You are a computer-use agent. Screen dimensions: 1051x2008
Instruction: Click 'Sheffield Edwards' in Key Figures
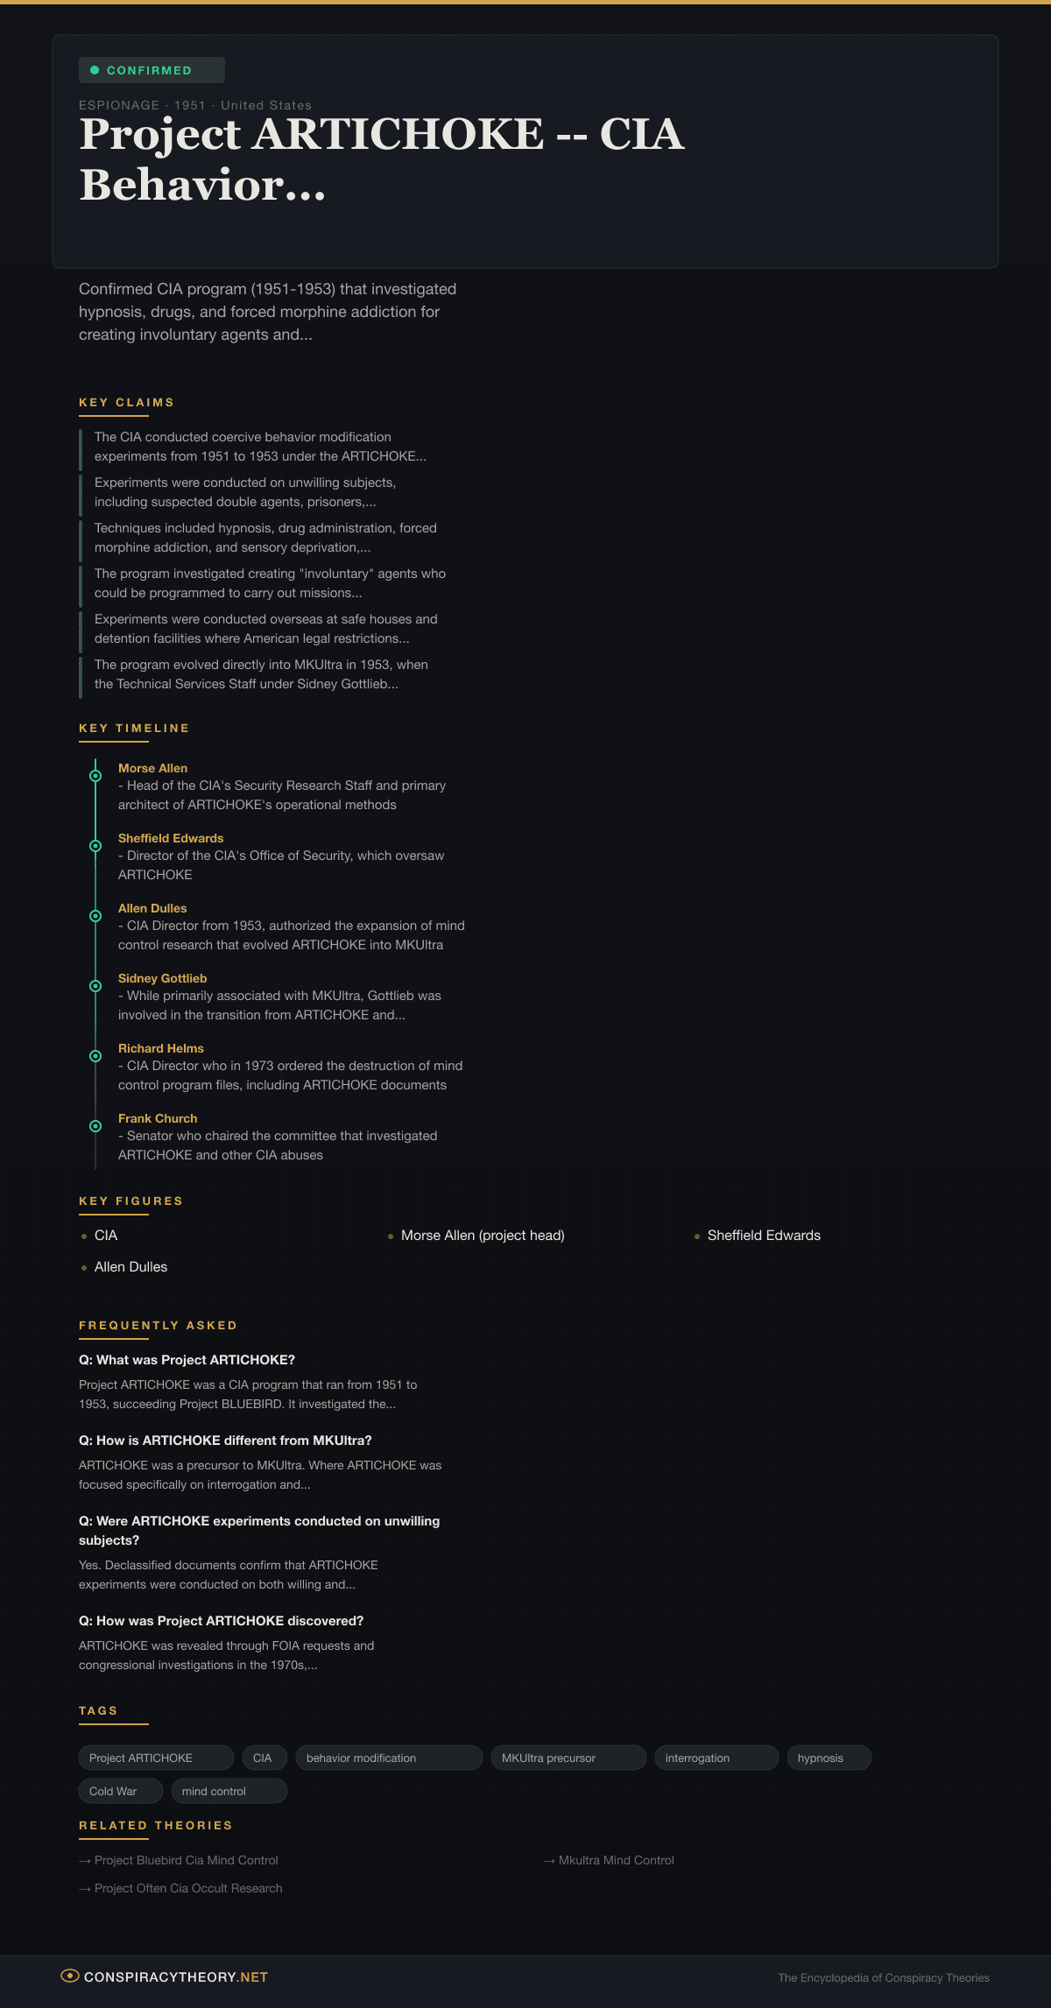(764, 1236)
